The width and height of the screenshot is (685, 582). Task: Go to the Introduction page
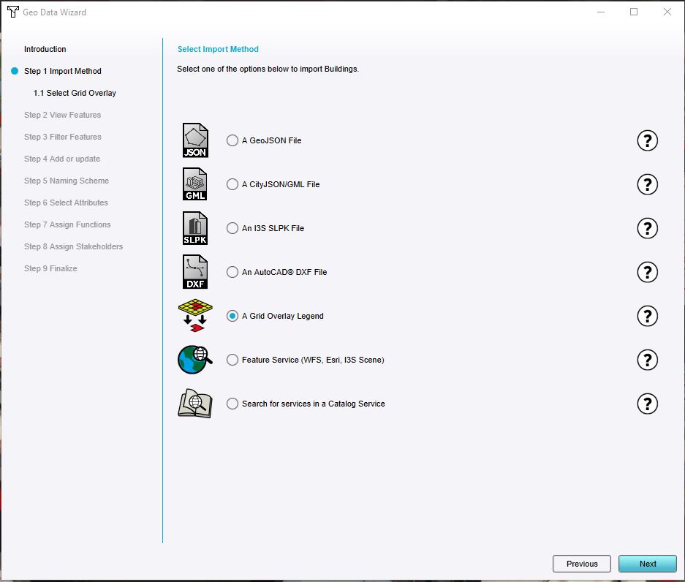click(x=45, y=49)
